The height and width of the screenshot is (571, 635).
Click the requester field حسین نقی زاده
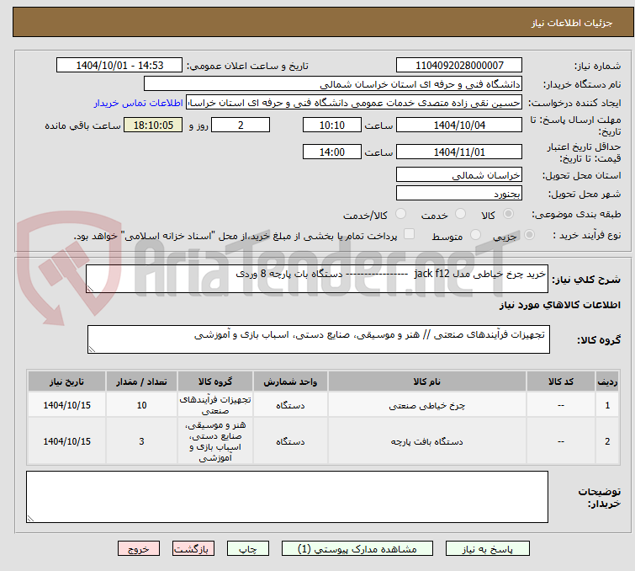click(354, 103)
